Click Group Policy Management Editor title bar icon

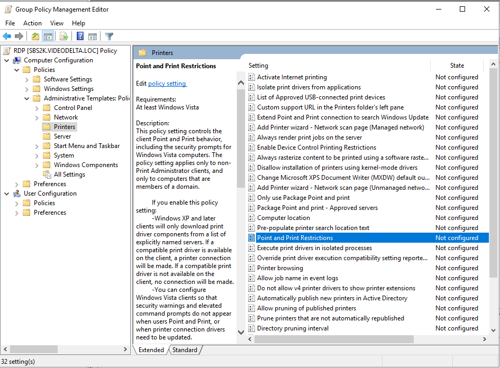click(8, 10)
